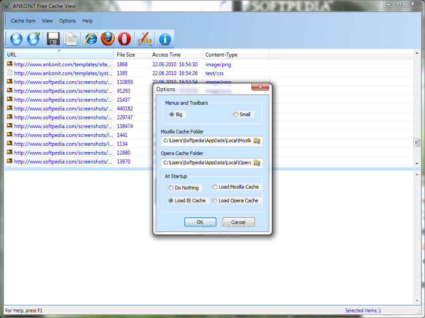
Task: Click image icon of row sized 440182
Action: click(x=10, y=108)
